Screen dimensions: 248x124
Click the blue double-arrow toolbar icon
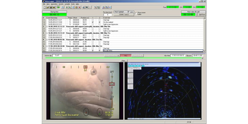pyautogui.click(x=110, y=7)
